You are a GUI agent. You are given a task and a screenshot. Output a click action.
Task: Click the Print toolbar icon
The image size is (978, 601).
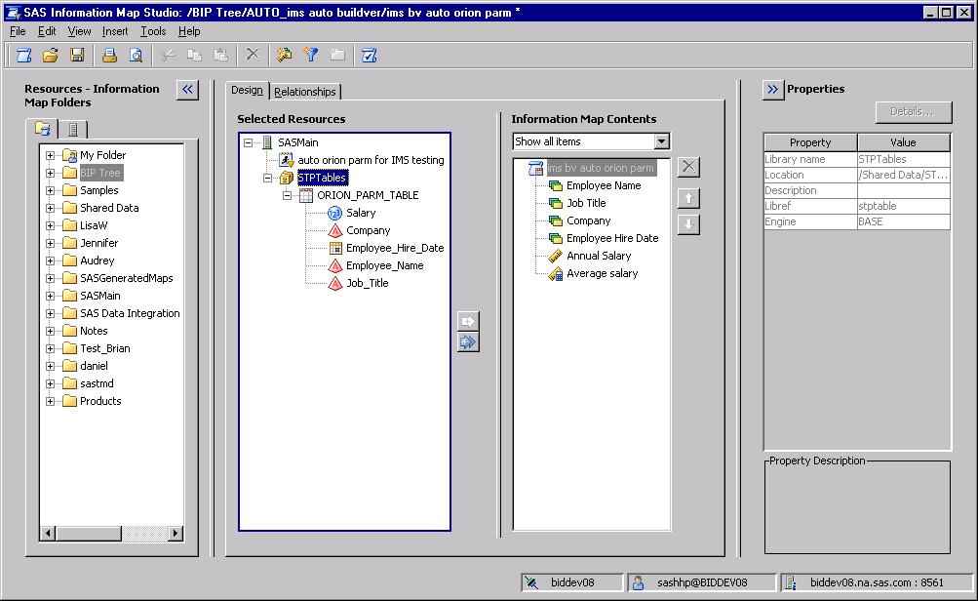pyautogui.click(x=109, y=56)
